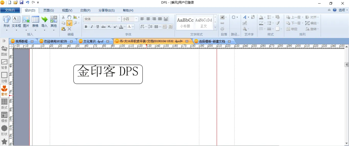Screen dimensions: 349x146
Task: Click the scissors cut icon
Action: pos(63,17)
